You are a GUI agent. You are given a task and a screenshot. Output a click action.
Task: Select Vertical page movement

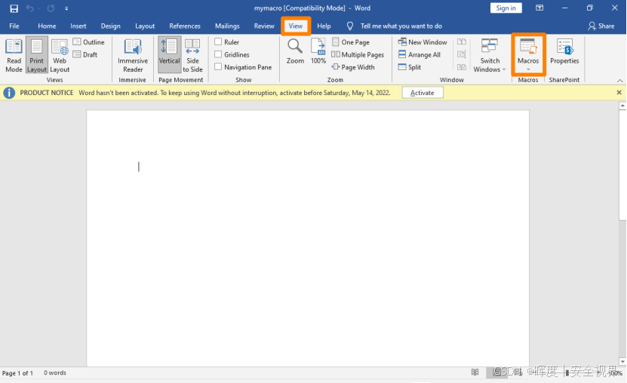[169, 54]
